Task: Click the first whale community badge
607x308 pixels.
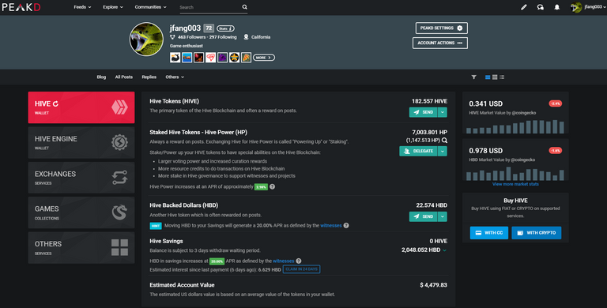Action: click(x=175, y=58)
